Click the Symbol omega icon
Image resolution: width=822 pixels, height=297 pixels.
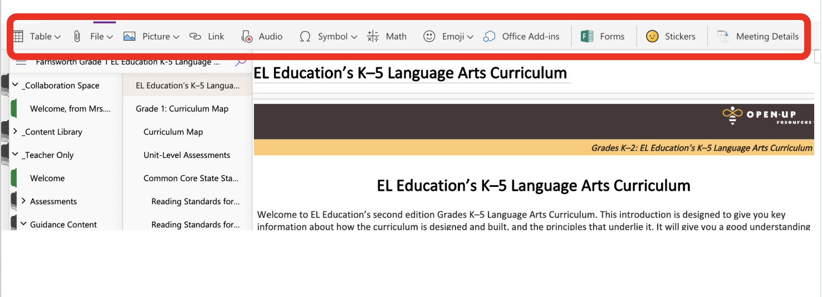pyautogui.click(x=305, y=36)
